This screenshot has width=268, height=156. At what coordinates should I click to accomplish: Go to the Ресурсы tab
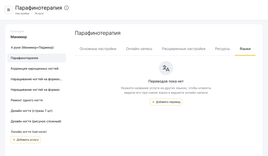[x=222, y=49]
